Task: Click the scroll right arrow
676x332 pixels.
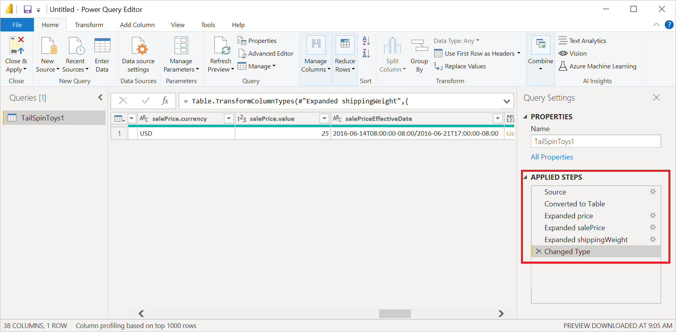Action: click(x=501, y=314)
